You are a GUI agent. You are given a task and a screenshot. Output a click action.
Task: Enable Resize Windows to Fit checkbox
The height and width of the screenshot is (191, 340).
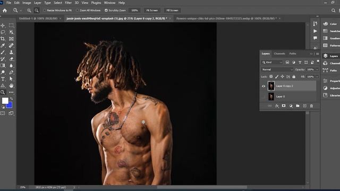coord(45,11)
